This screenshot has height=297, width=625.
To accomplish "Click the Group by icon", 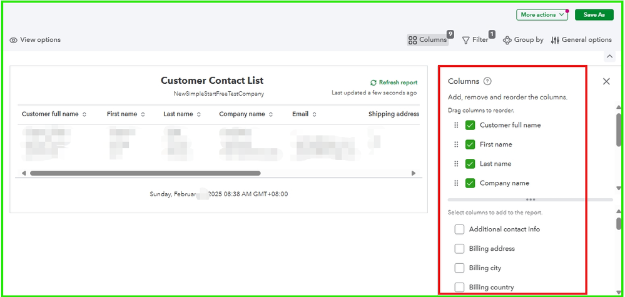I will pyautogui.click(x=507, y=40).
